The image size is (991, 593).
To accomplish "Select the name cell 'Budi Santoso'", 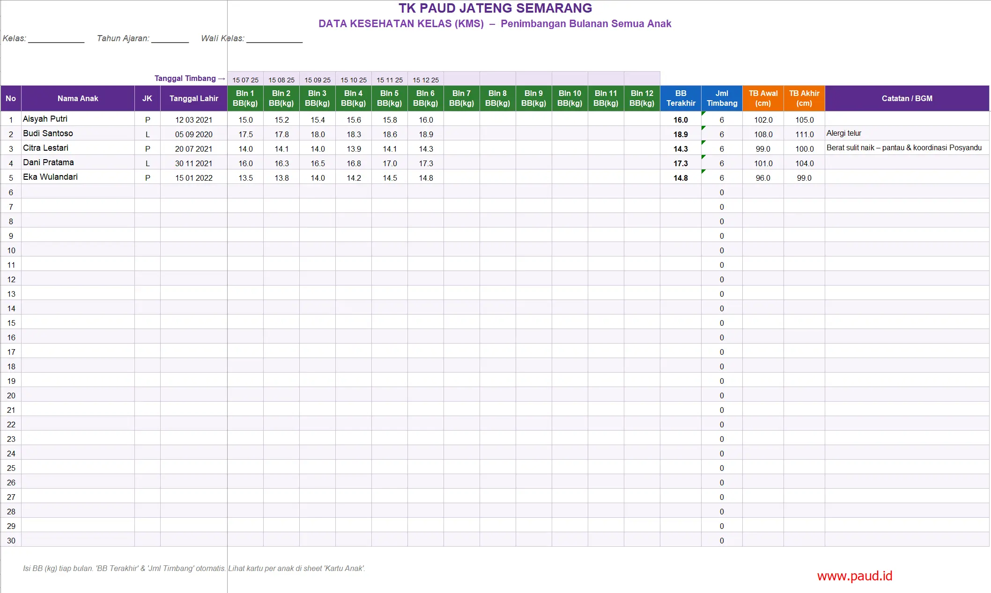I will [78, 133].
